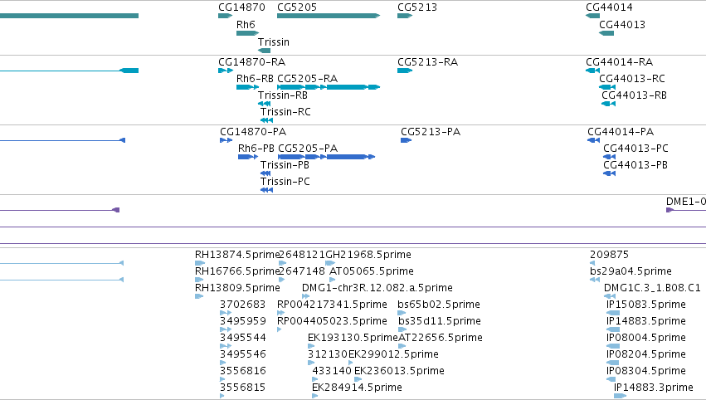
Task: Select the EK299012.5prime label
Action: coord(393,355)
